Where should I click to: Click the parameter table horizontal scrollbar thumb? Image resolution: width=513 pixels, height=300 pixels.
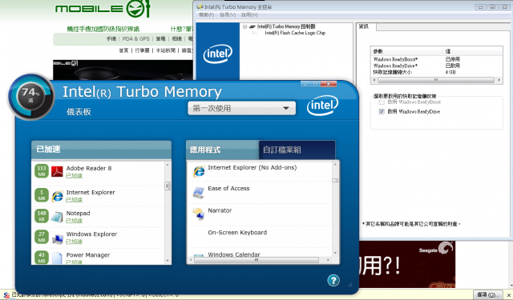click(436, 80)
